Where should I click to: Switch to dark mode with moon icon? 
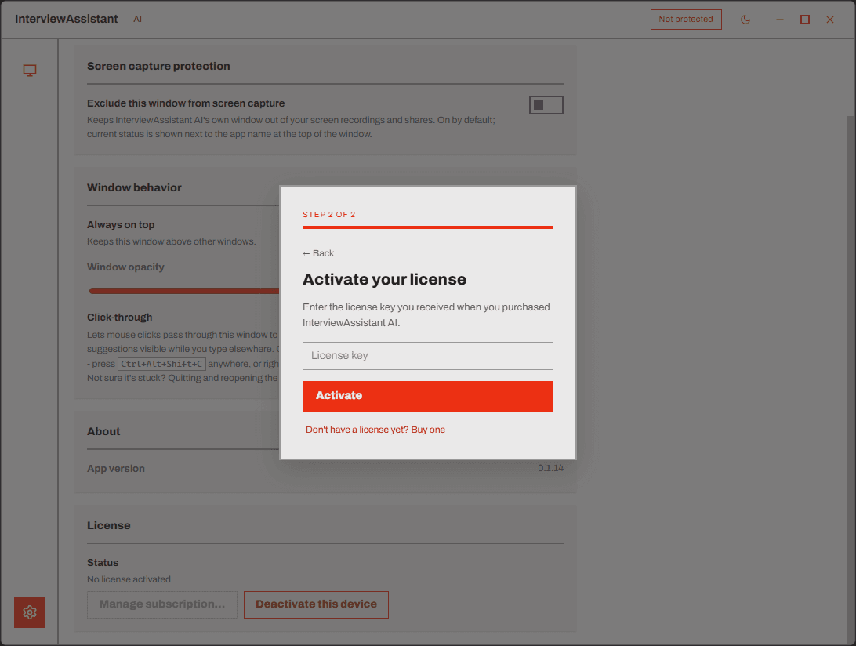coord(745,20)
